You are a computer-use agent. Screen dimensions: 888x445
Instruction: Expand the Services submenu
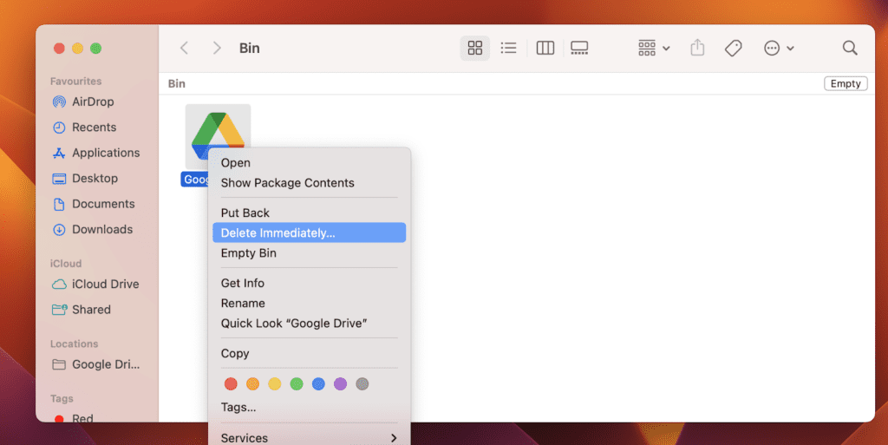309,438
